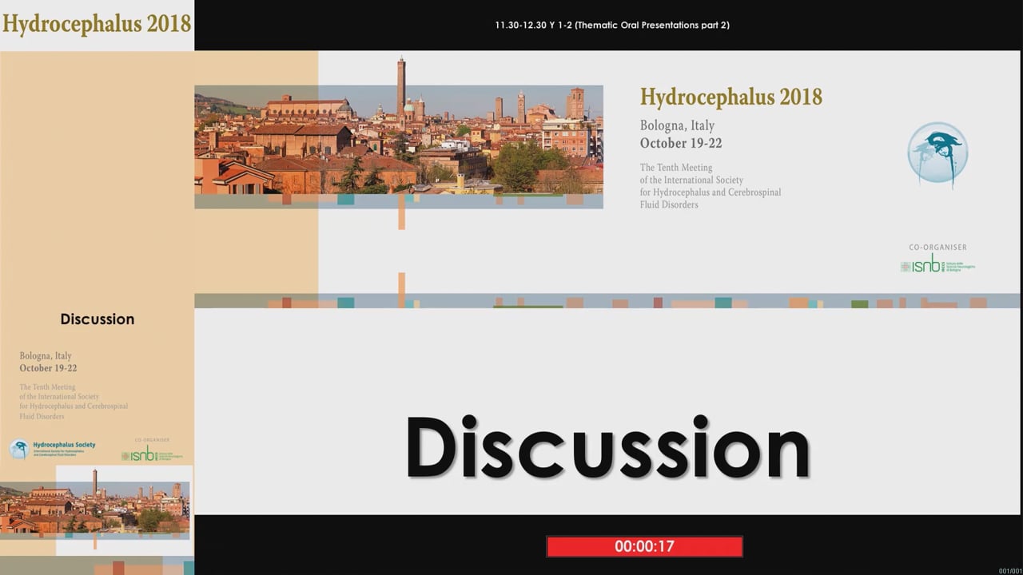The image size is (1023, 575).
Task: Click the 001/001 slide counter
Action: click(1009, 570)
